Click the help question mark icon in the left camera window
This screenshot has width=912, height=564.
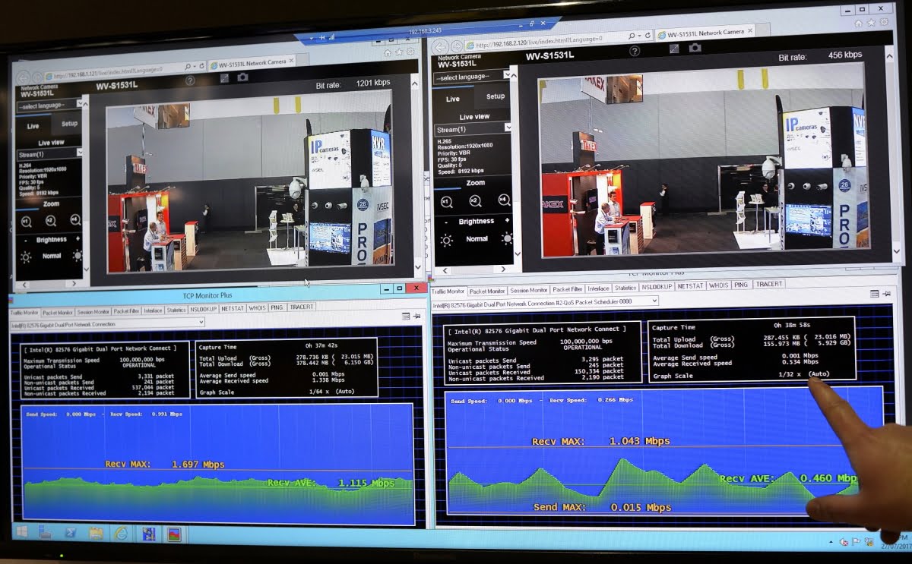coord(190,80)
